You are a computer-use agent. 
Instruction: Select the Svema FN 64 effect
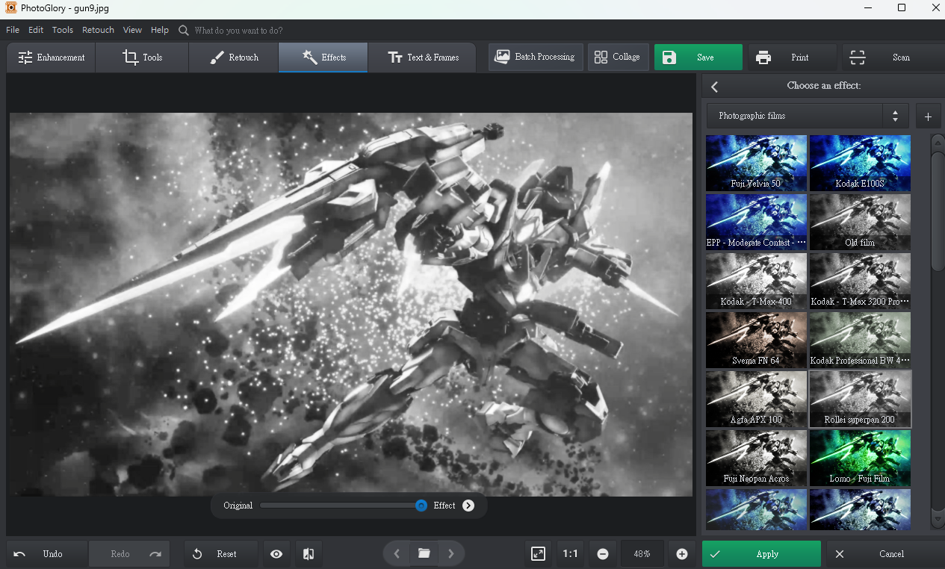click(x=756, y=340)
